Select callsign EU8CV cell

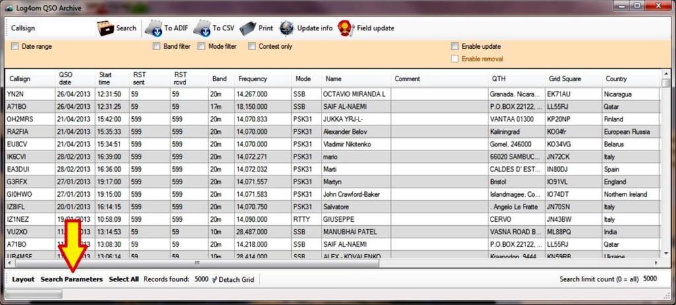pos(30,144)
